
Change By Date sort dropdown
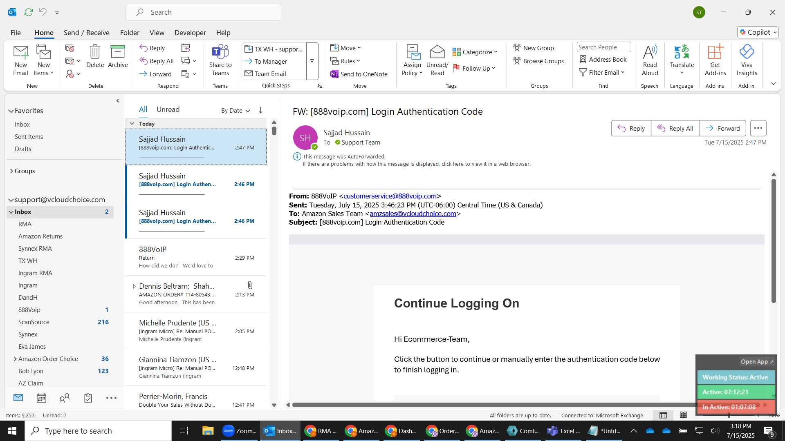(x=235, y=111)
